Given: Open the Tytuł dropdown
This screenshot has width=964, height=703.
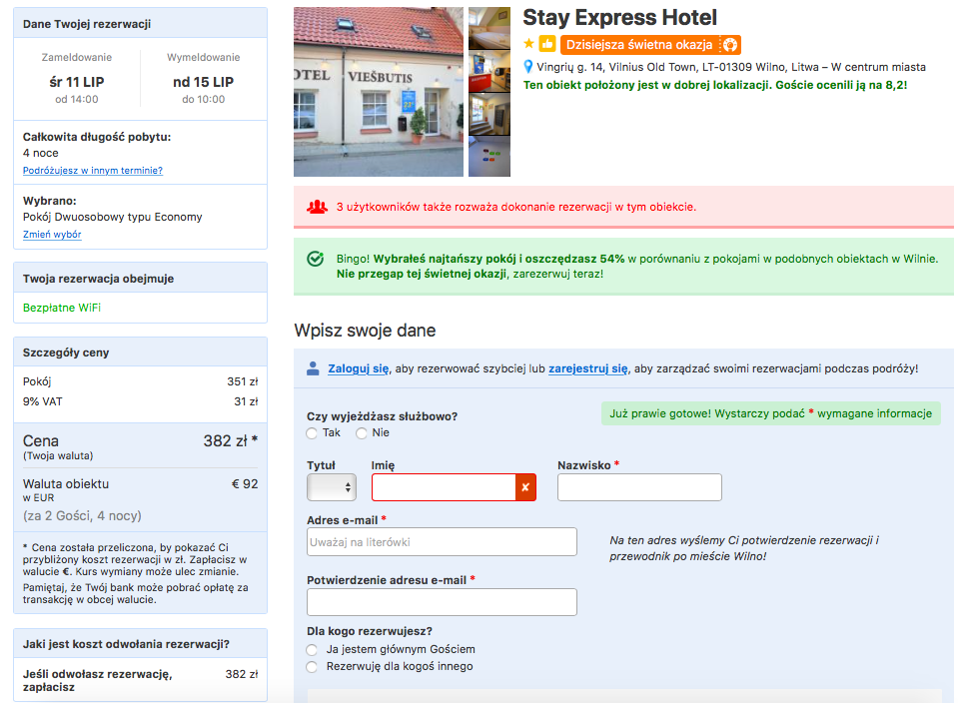Looking at the screenshot, I should (331, 487).
